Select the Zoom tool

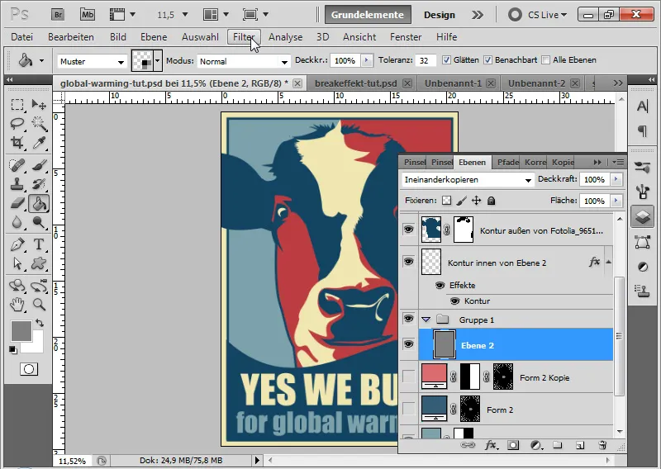[x=39, y=304]
